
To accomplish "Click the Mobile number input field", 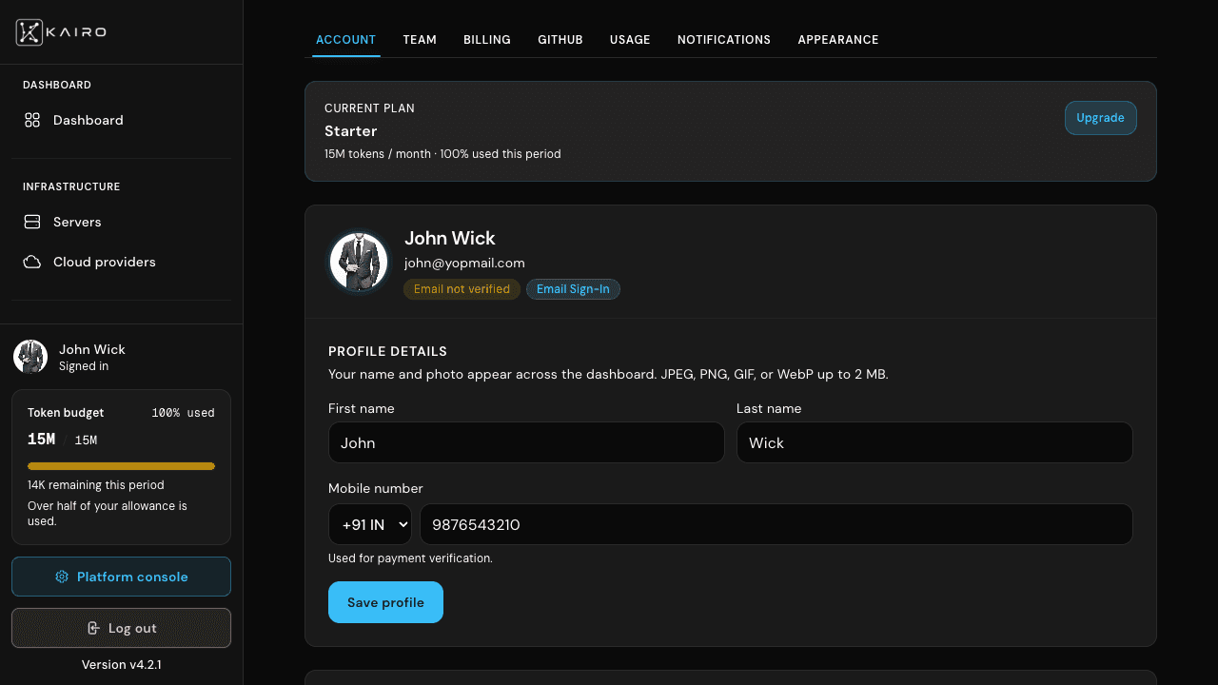I will coord(776,524).
